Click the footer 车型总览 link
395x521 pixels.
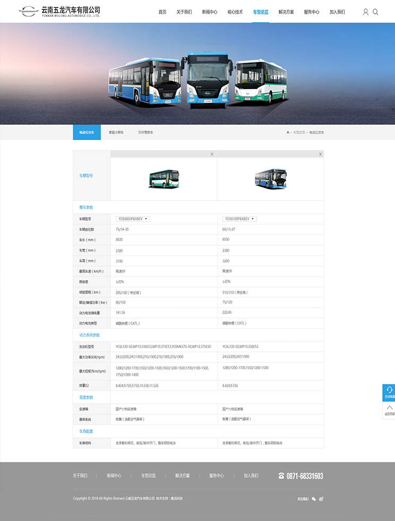pos(148,476)
